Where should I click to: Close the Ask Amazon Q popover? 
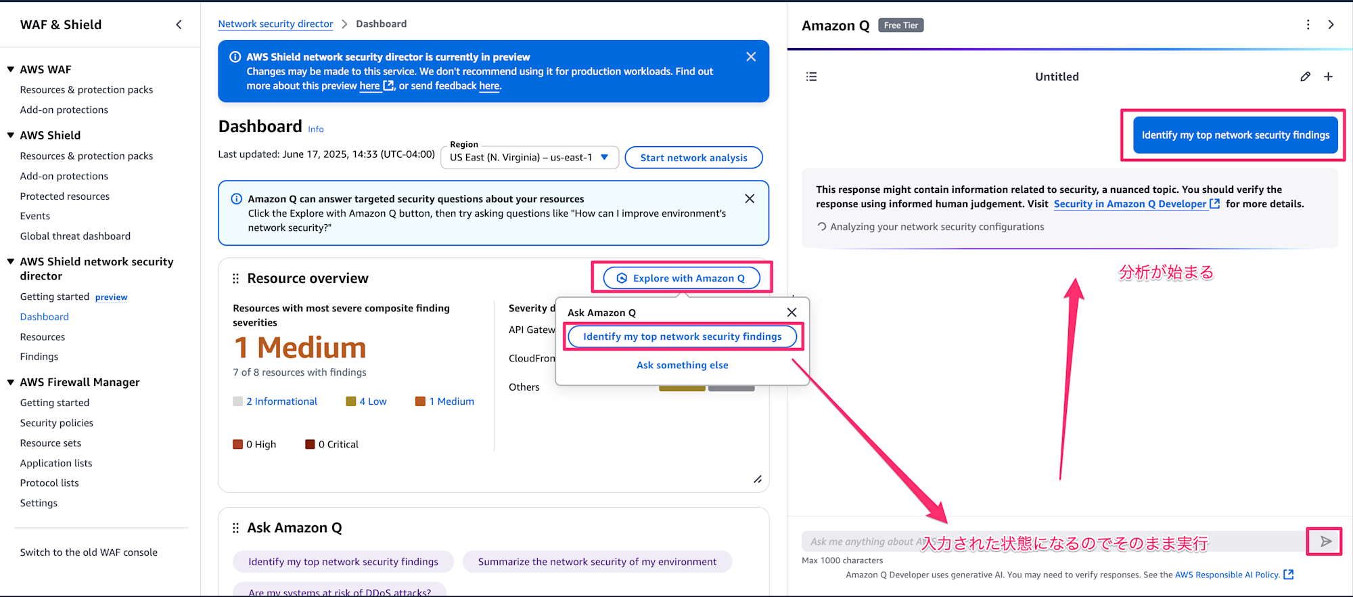tap(792, 312)
